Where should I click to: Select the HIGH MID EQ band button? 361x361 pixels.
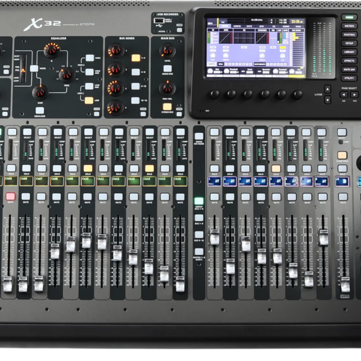pos(89,72)
